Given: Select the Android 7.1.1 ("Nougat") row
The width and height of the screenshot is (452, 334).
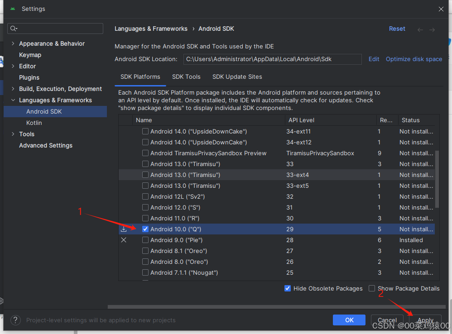Looking at the screenshot, I should [277, 272].
